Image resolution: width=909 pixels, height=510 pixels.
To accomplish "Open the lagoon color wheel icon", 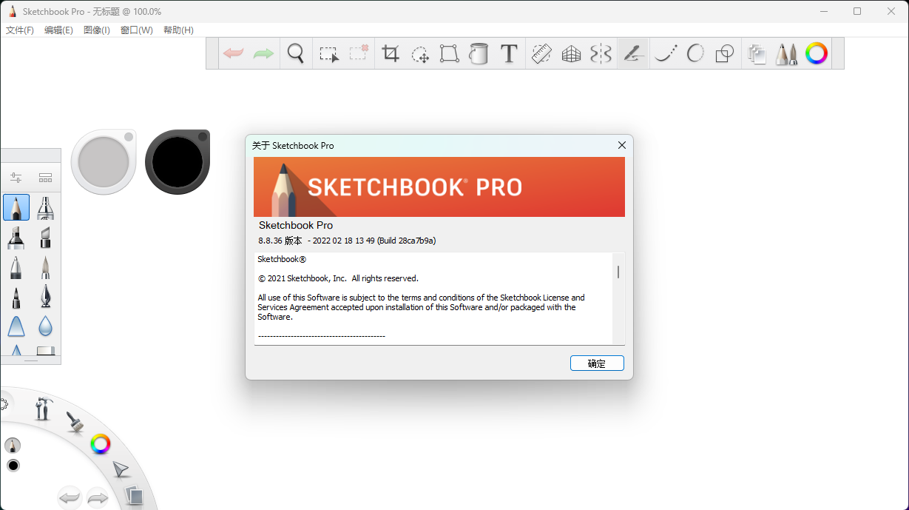I will (x=101, y=444).
